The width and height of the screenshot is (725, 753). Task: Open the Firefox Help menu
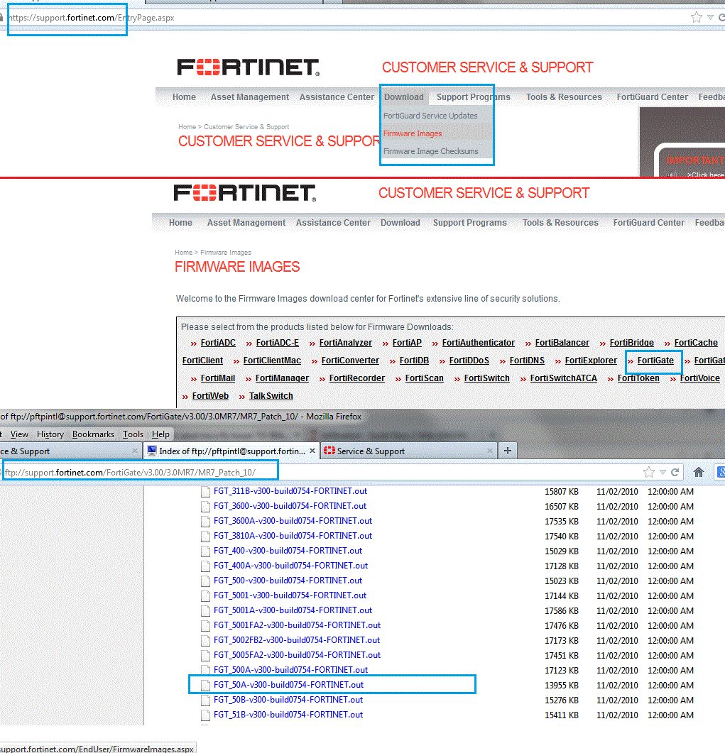click(x=160, y=434)
